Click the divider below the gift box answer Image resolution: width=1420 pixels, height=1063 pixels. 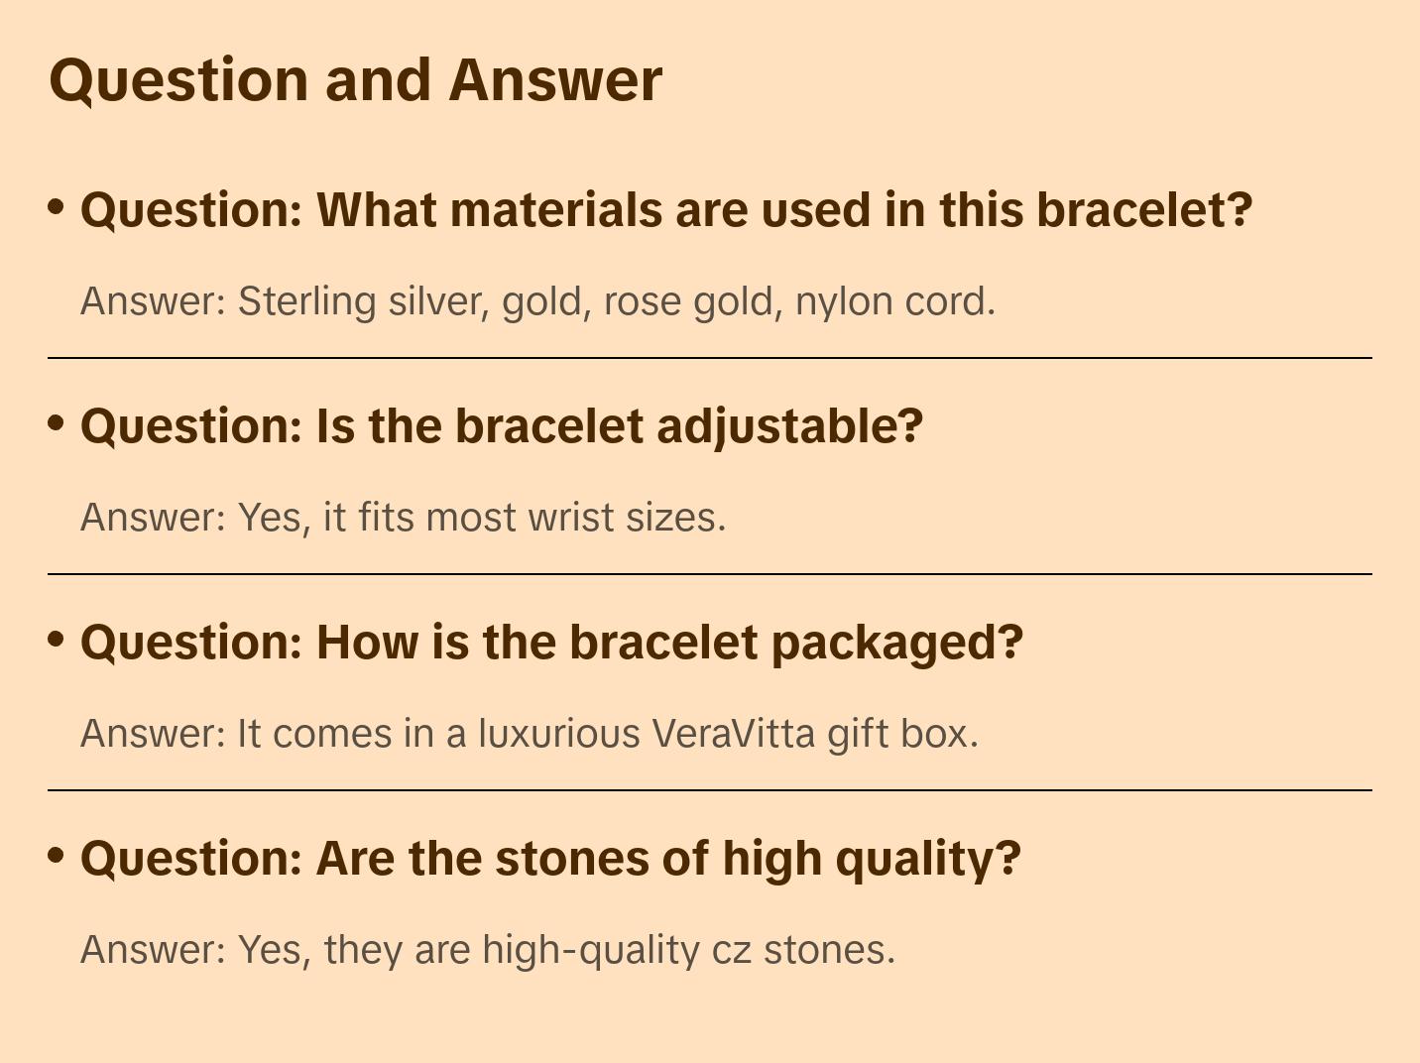(710, 790)
